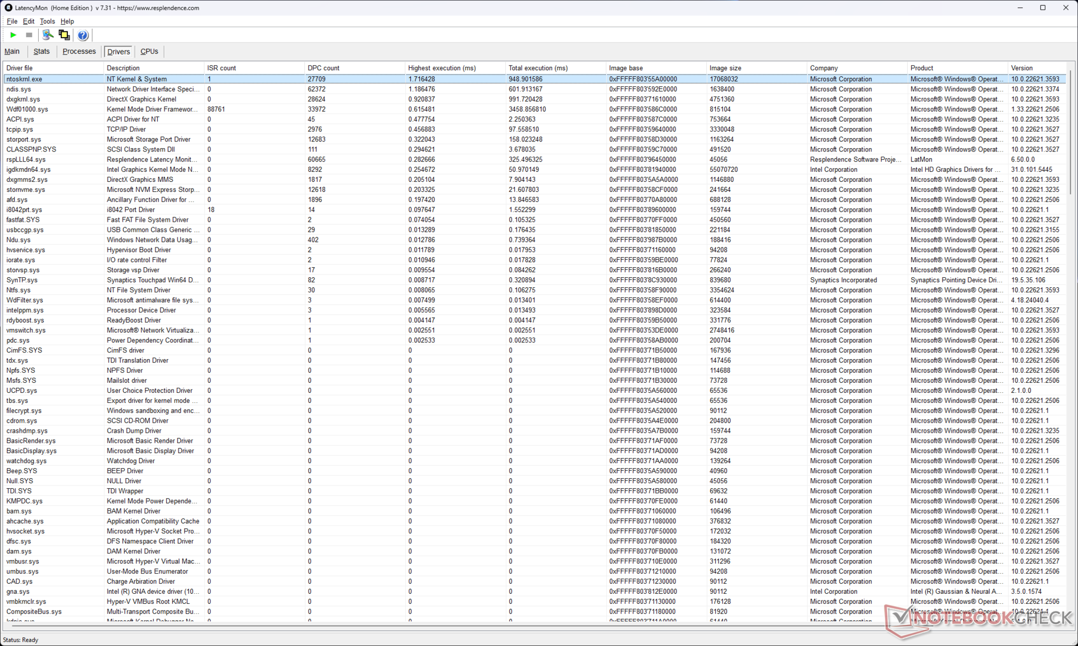This screenshot has height=646, width=1078.
Task: Maximize the LatencyMon window
Action: pyautogui.click(x=1043, y=8)
